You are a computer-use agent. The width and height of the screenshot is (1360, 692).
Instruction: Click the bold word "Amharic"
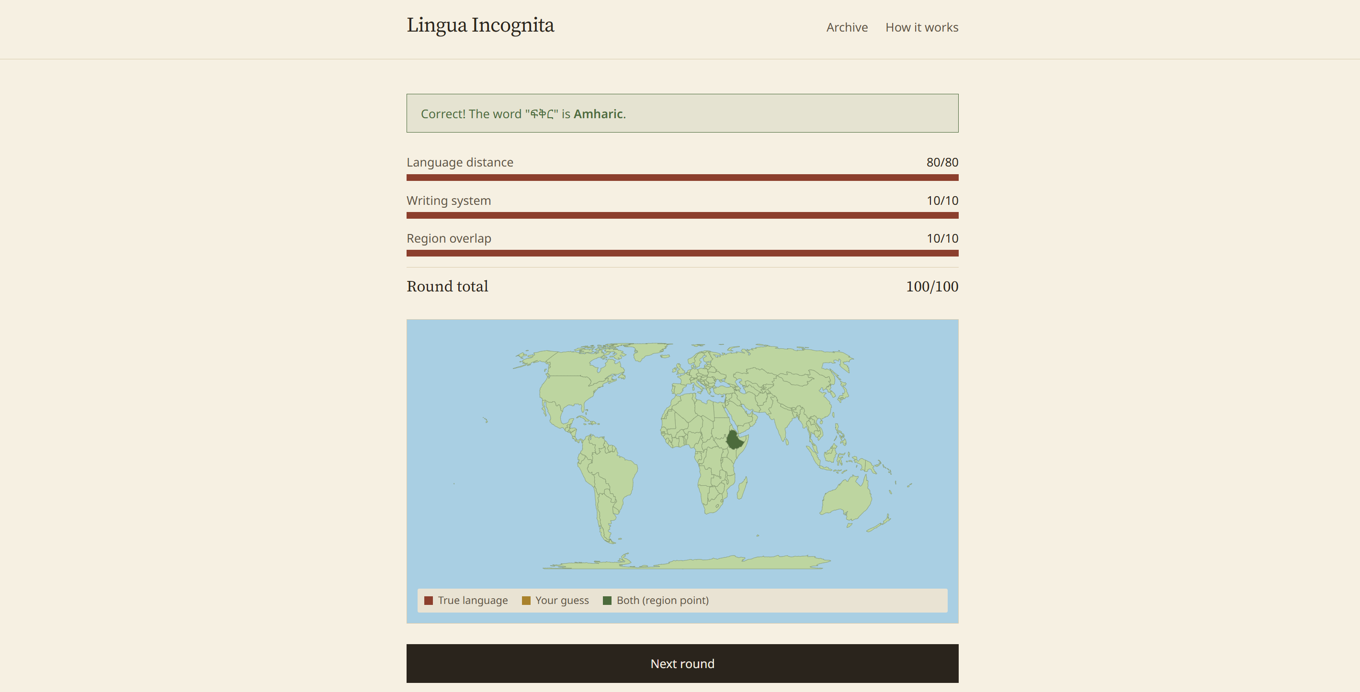pos(598,114)
